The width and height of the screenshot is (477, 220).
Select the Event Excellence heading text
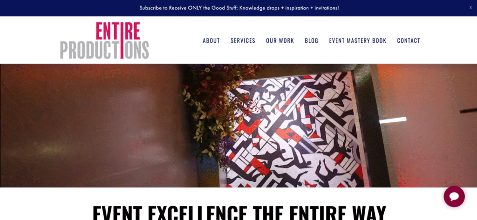tap(239, 213)
